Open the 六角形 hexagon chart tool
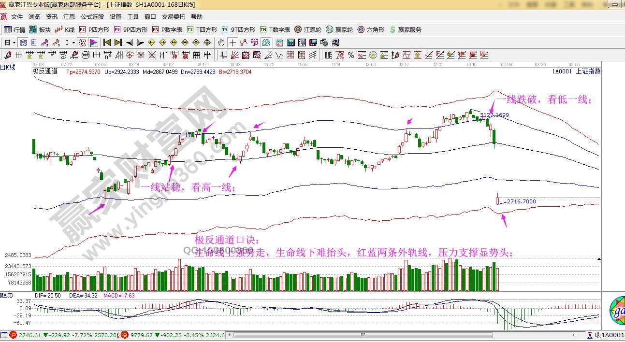The image size is (625, 342). coord(371,29)
